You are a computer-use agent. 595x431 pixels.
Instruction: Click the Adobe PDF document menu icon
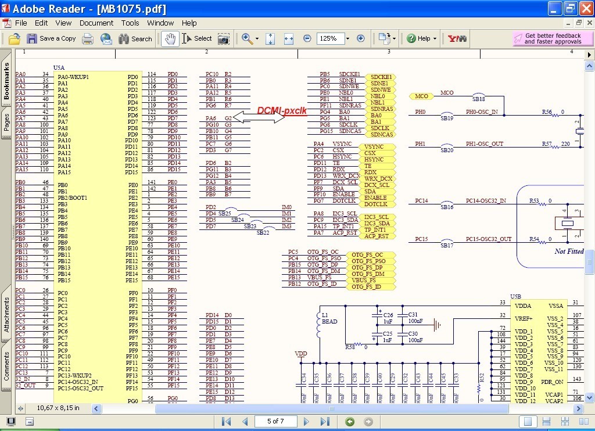7,23
